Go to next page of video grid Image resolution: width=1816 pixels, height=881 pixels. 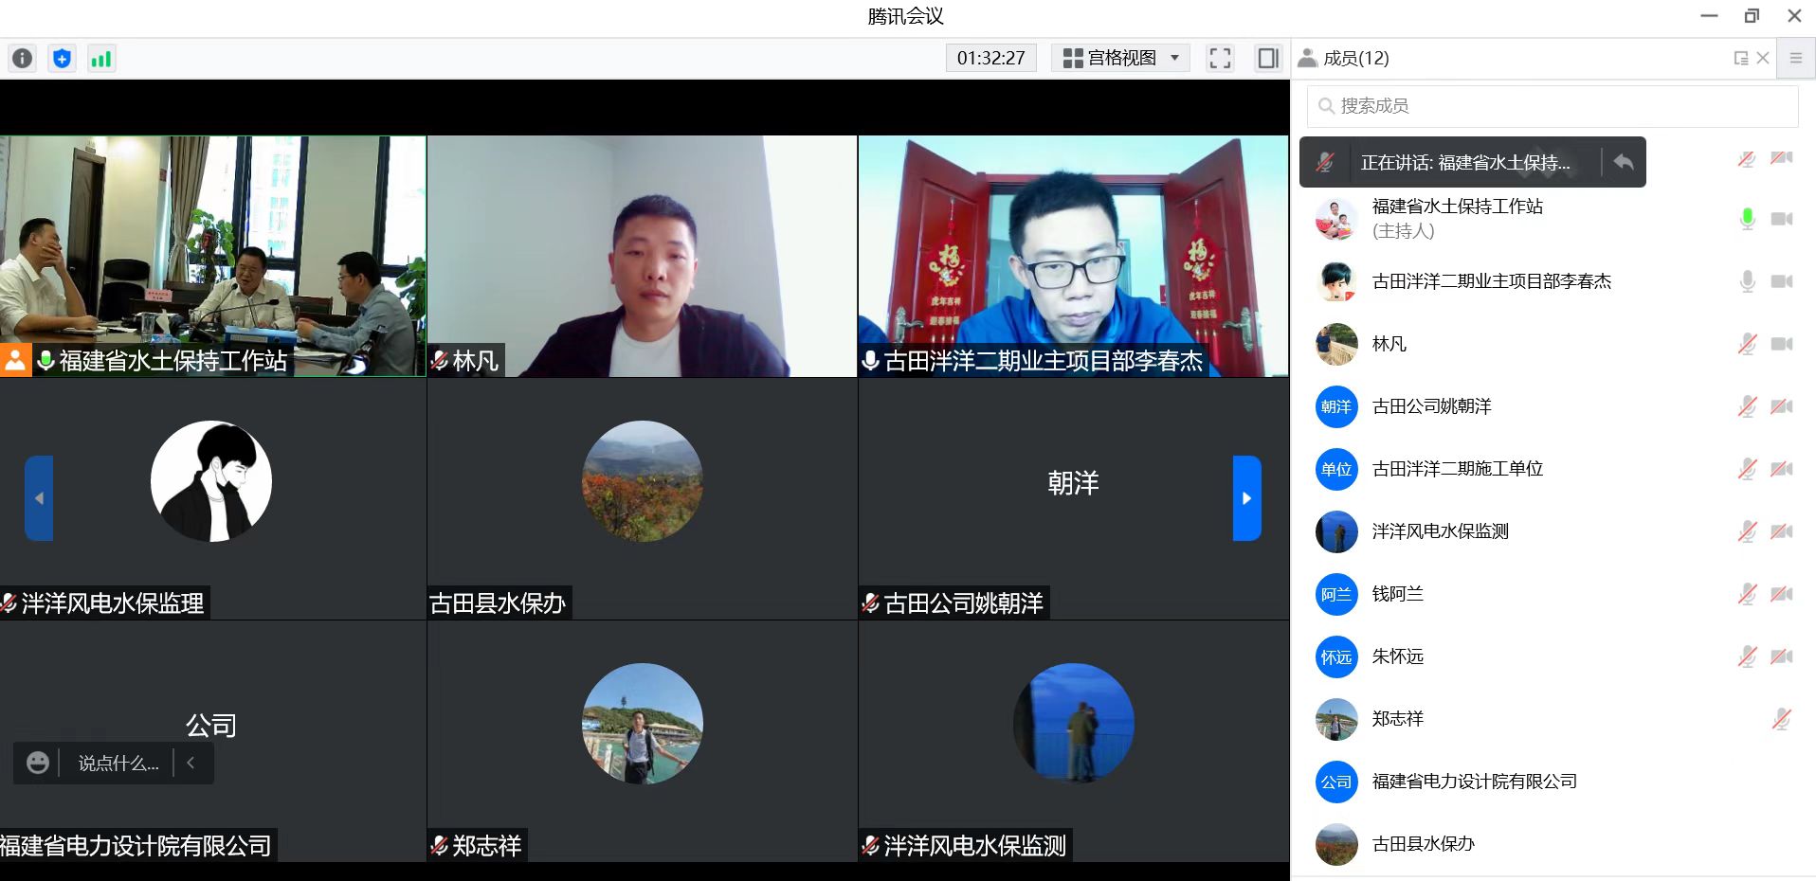coord(1246,498)
